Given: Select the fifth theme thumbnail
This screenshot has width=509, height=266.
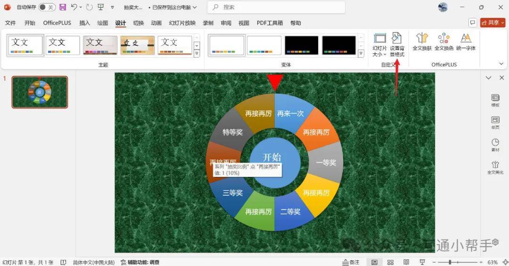Looking at the screenshot, I should tap(175, 45).
